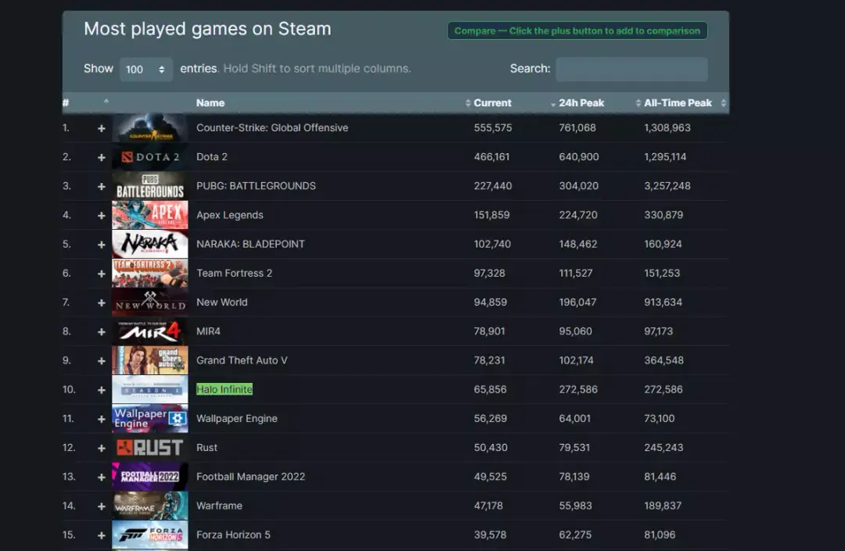This screenshot has width=845, height=551.
Task: Click the Rust logo thumbnail
Action: 149,448
